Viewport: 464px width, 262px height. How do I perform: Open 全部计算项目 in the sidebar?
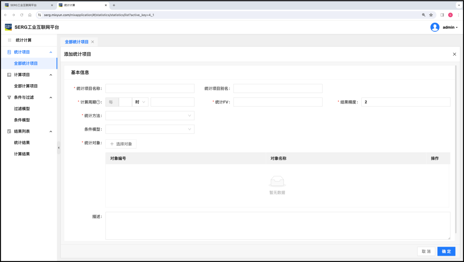[x=26, y=86]
